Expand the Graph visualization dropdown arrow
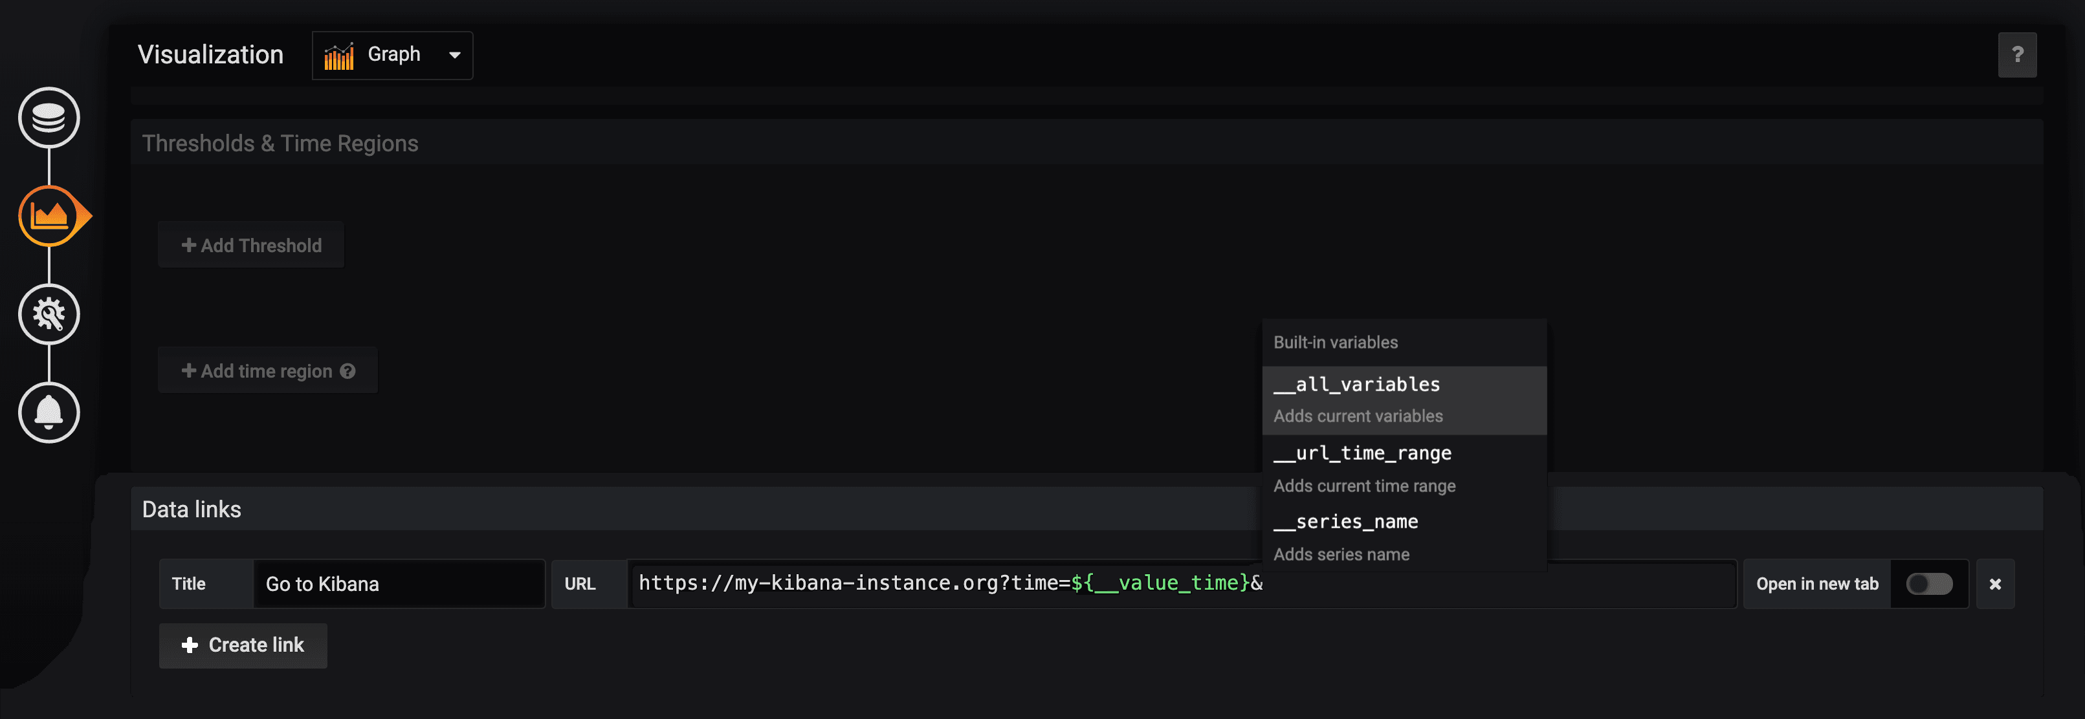The image size is (2085, 719). coord(455,55)
